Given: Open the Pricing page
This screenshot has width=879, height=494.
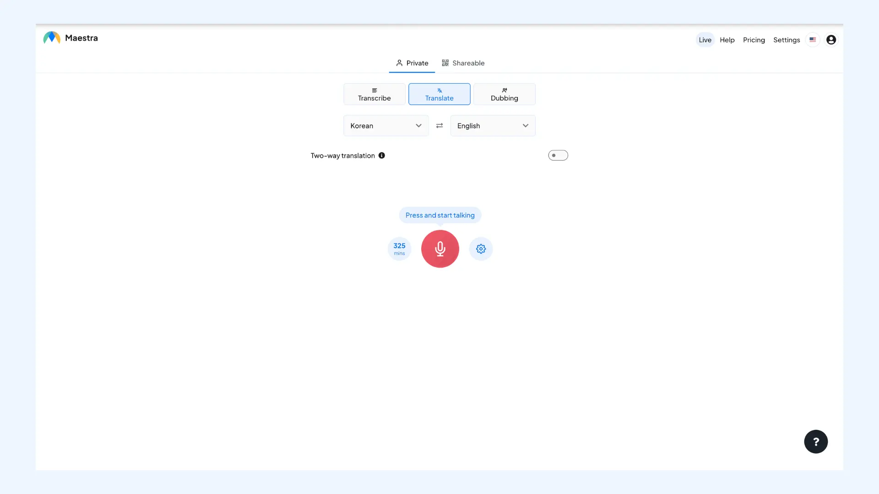Looking at the screenshot, I should tap(754, 40).
